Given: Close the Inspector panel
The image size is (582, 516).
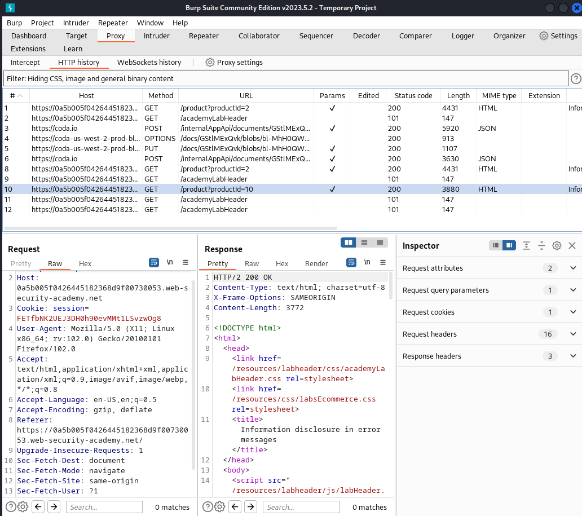Looking at the screenshot, I should tap(572, 245).
